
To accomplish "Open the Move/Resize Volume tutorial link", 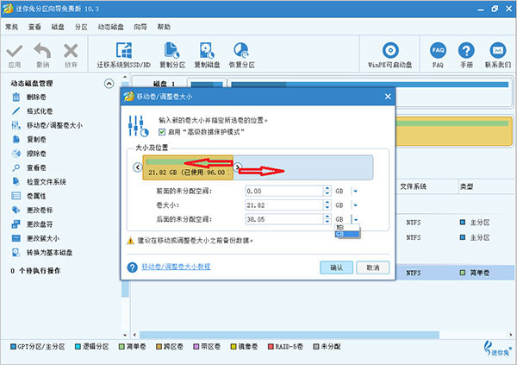I will 176,267.
